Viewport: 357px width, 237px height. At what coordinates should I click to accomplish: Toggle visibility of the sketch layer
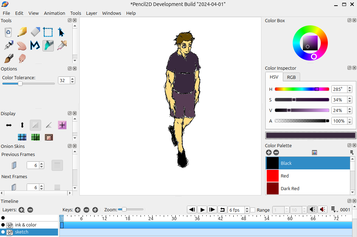[3, 232]
